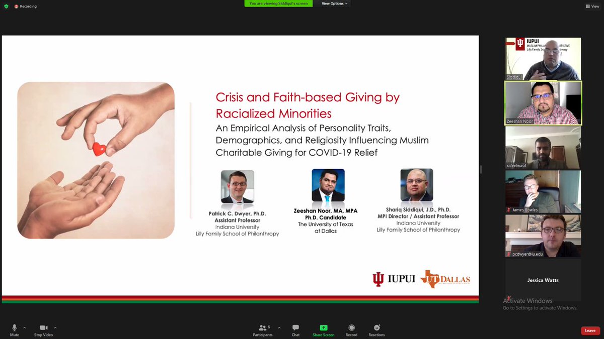Image resolution: width=604 pixels, height=339 pixels.
Task: Mute the microphone in the toolbar
Action: (x=15, y=330)
